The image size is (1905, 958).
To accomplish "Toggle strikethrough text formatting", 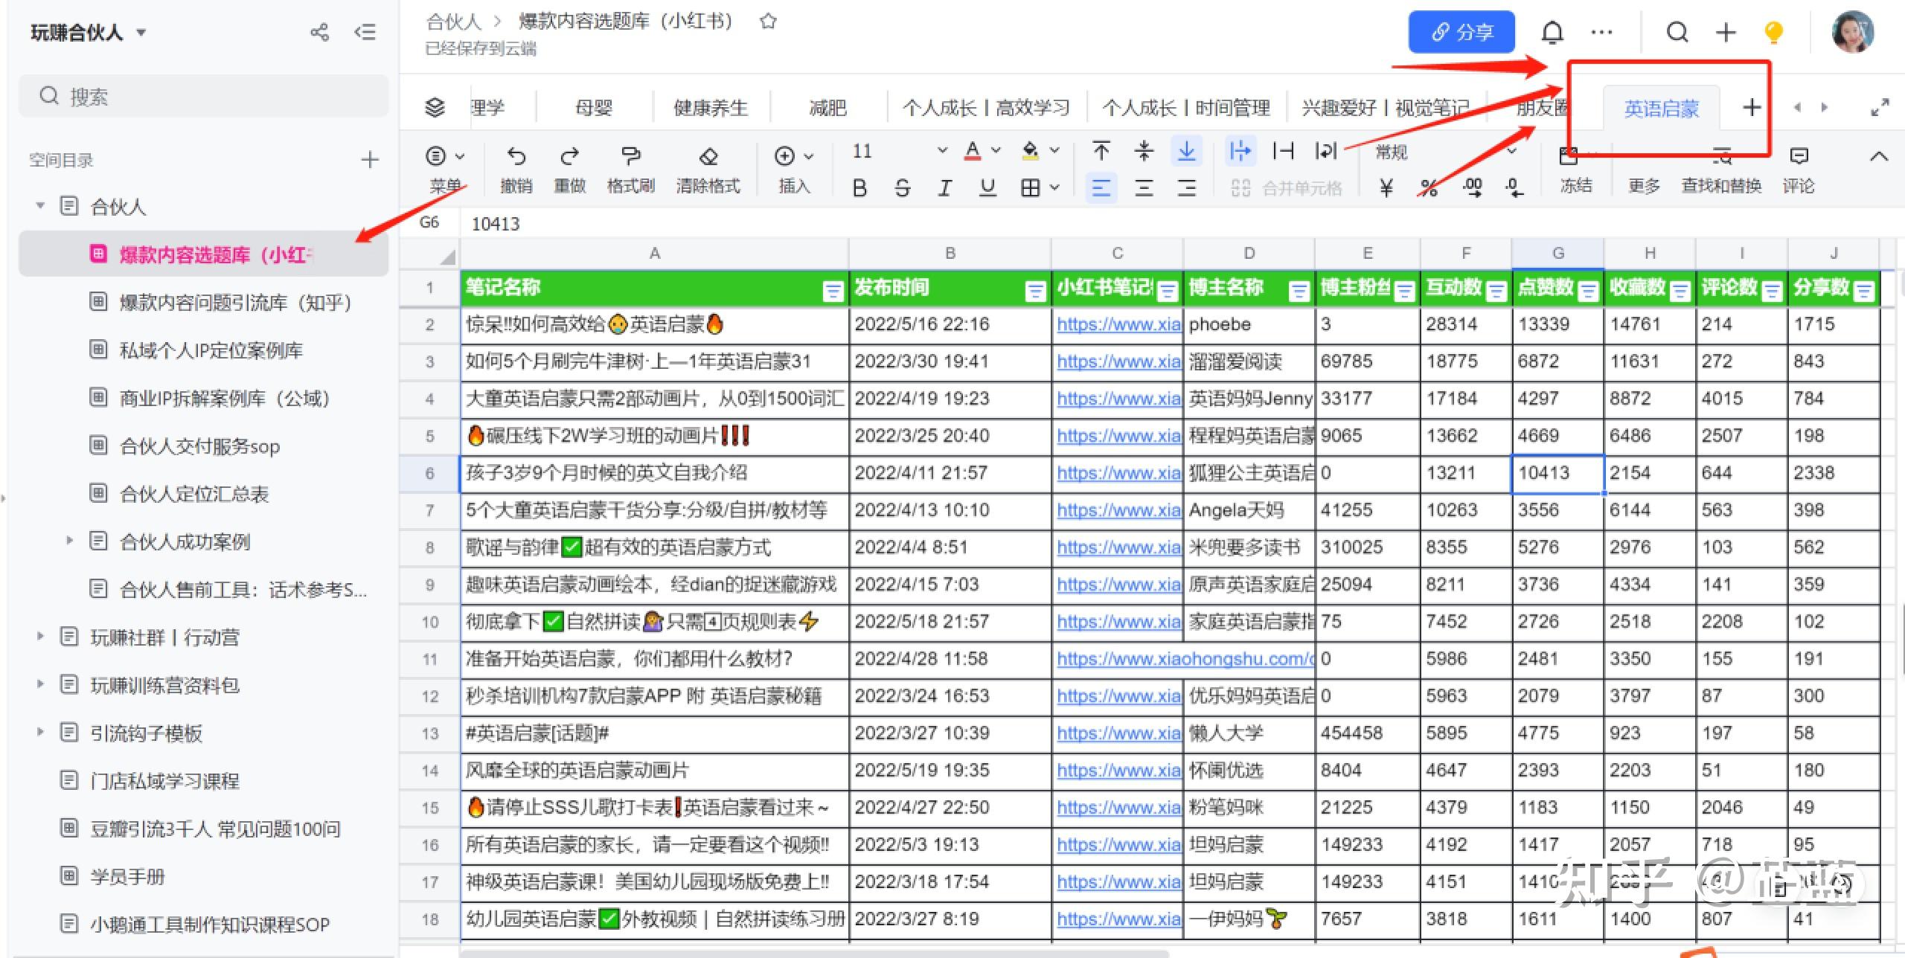I will point(902,187).
